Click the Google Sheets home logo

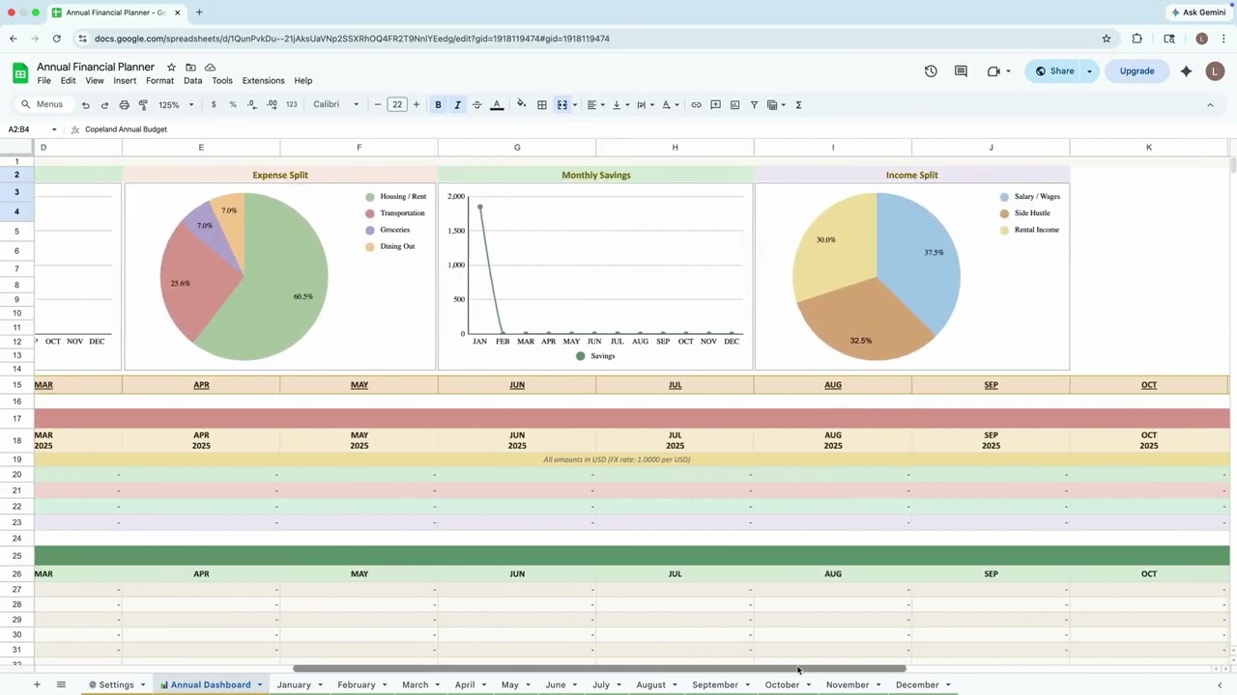pyautogui.click(x=19, y=73)
